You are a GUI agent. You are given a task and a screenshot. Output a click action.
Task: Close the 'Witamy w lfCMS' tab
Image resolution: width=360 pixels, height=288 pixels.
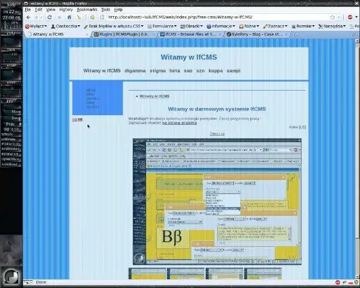[87, 34]
